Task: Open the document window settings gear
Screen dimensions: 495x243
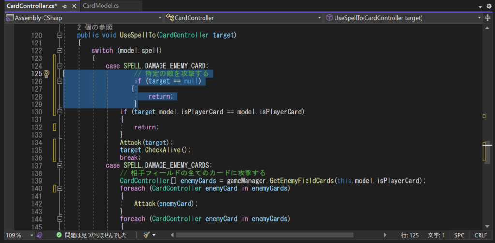Action: (x=489, y=6)
